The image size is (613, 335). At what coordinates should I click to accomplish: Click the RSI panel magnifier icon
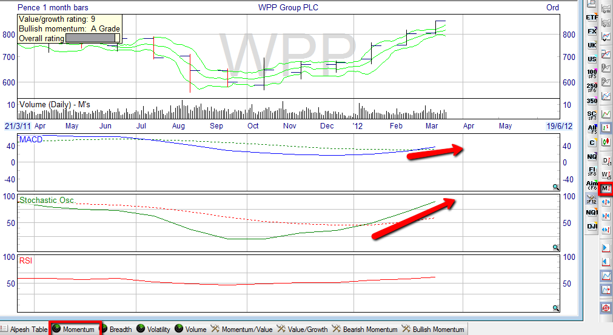555,308
